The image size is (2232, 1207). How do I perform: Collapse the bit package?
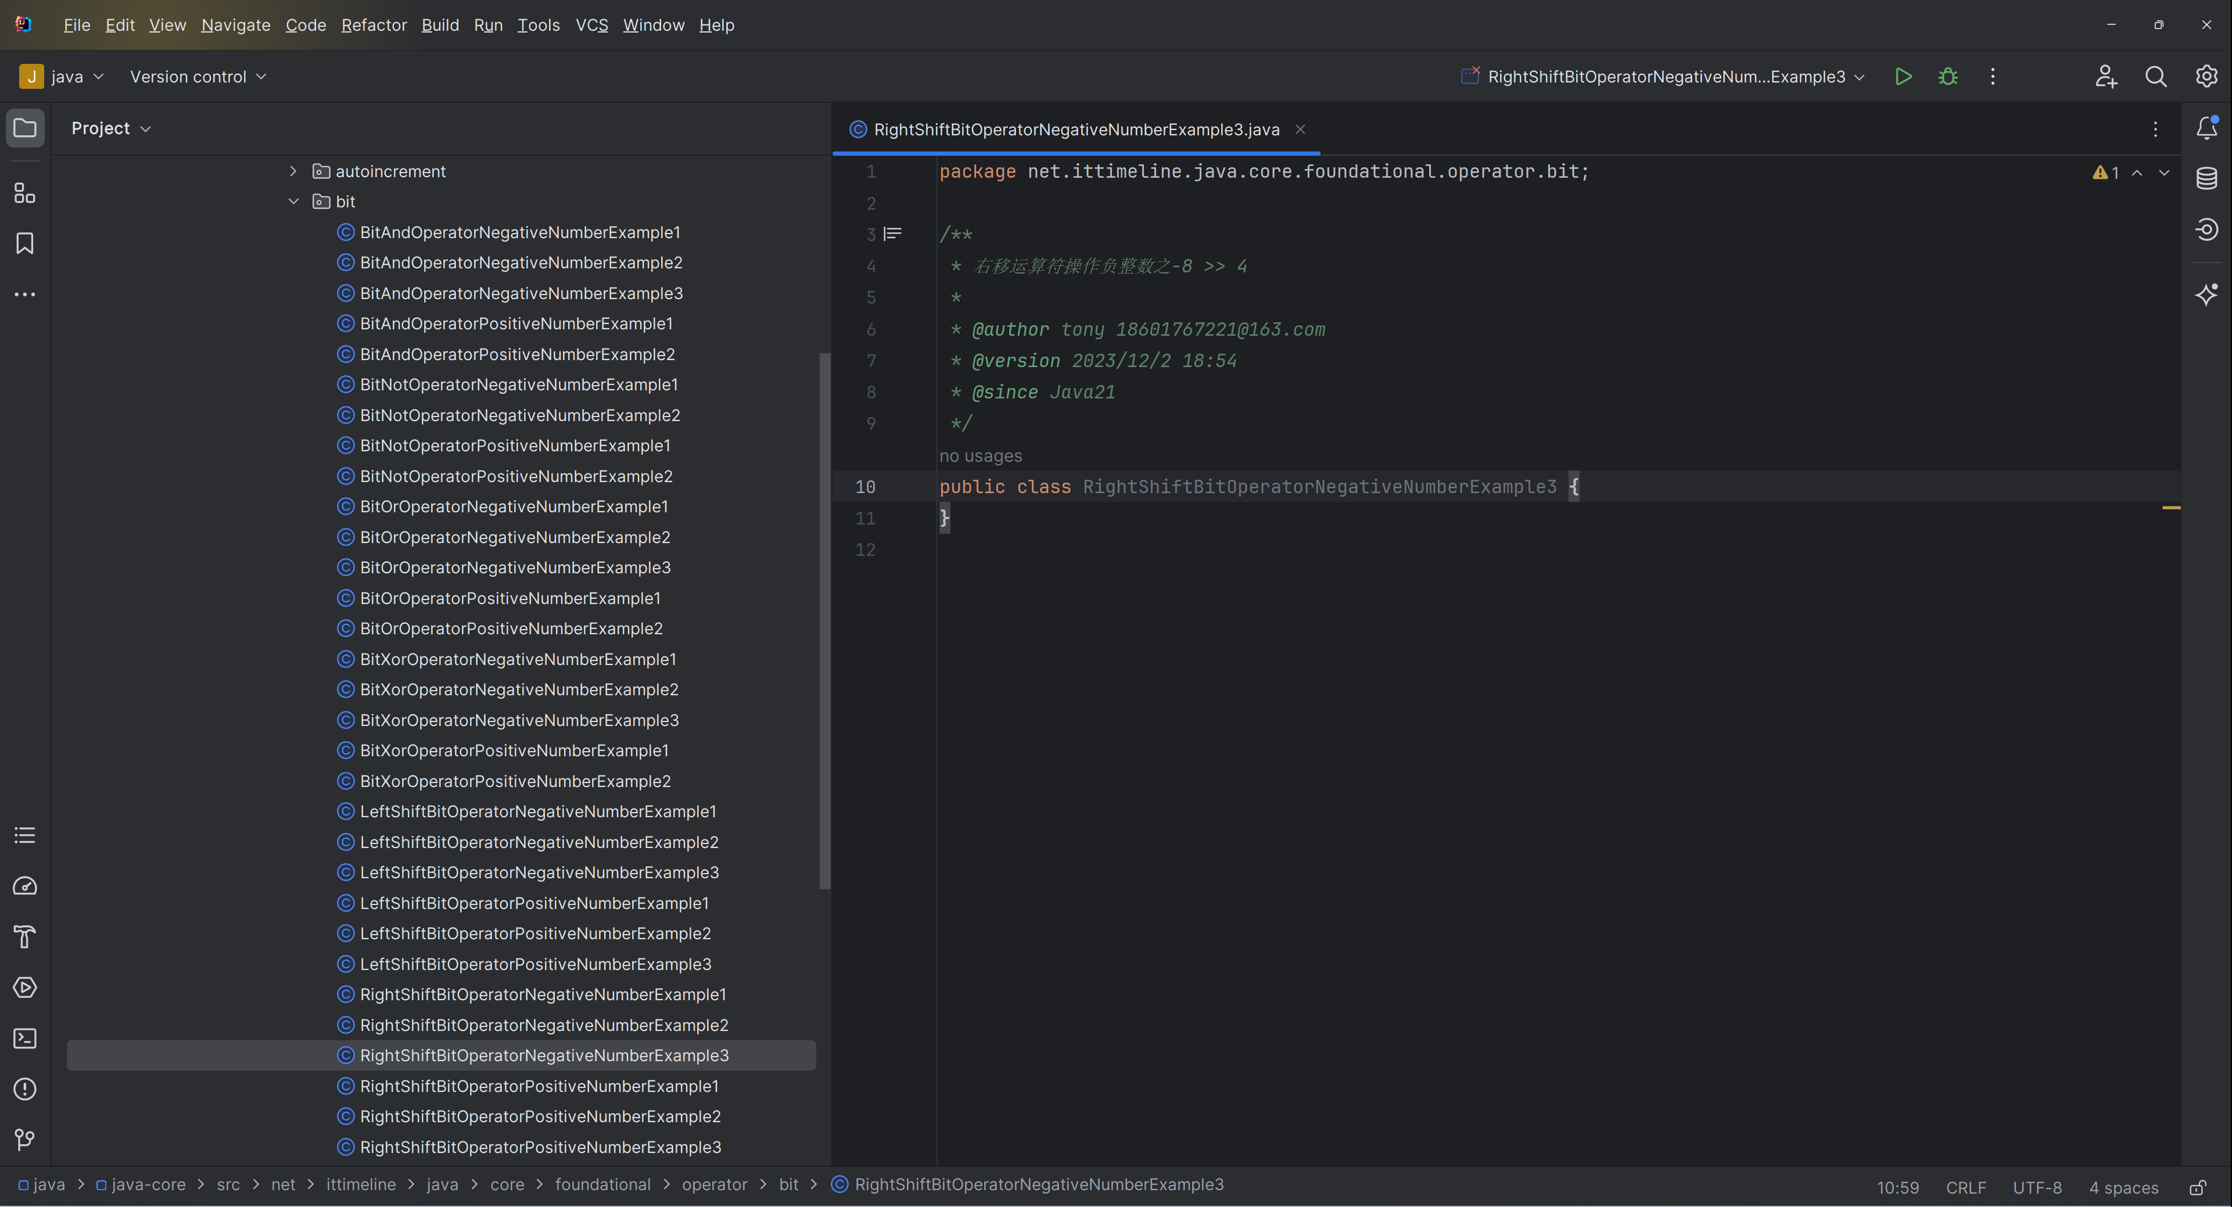click(293, 201)
